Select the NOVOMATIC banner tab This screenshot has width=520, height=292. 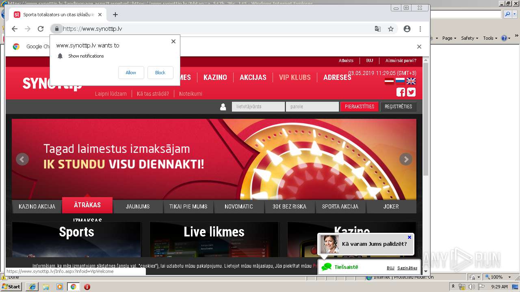click(239, 206)
